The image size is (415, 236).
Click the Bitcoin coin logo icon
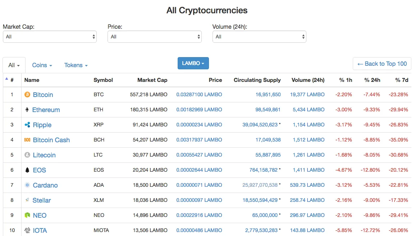tap(27, 94)
